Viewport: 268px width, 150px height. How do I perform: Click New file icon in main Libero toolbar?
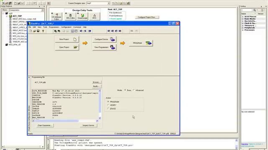pyautogui.click(x=15, y=3)
